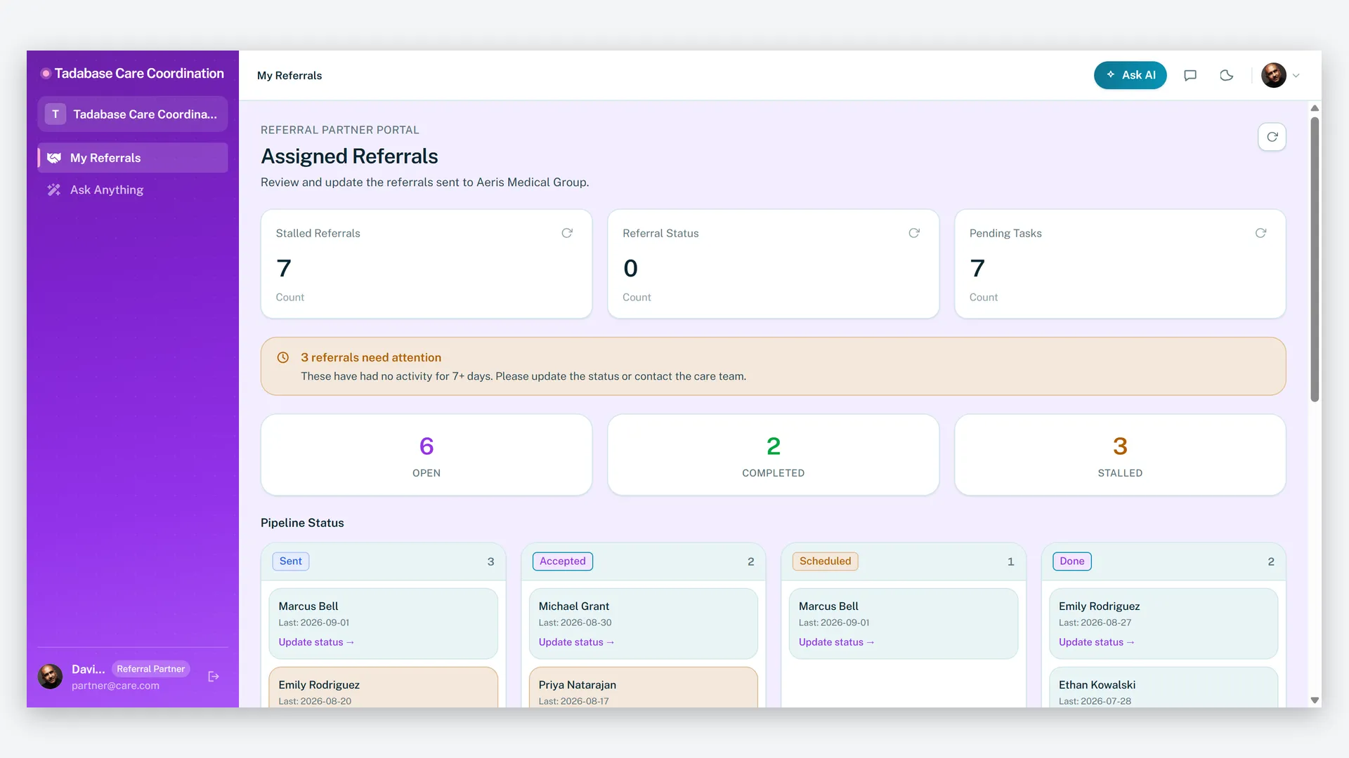
Task: Click the user avatar in top bar
Action: click(1274, 75)
